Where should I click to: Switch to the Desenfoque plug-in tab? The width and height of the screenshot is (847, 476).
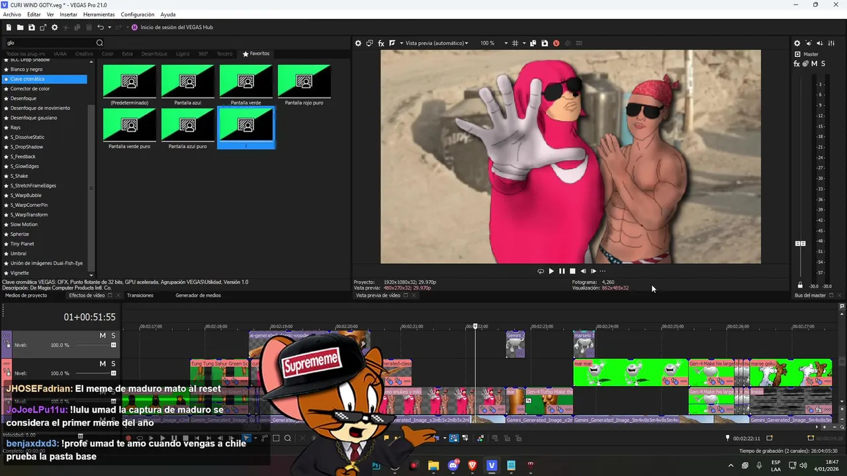coord(154,54)
